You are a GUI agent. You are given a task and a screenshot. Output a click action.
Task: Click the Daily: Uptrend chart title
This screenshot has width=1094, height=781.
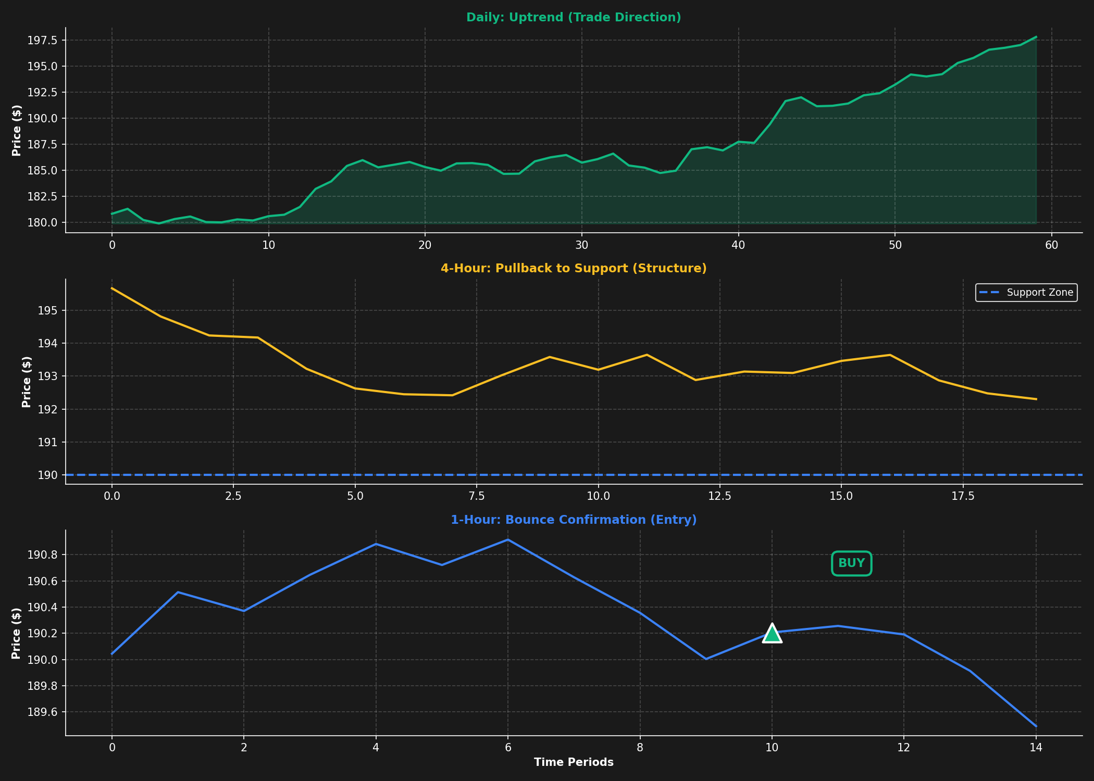tap(573, 18)
